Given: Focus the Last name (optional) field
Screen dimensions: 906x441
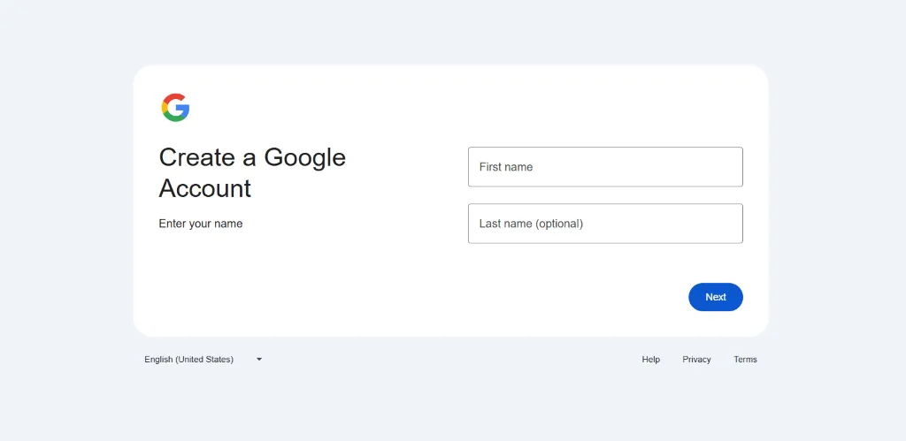Looking at the screenshot, I should pos(605,224).
